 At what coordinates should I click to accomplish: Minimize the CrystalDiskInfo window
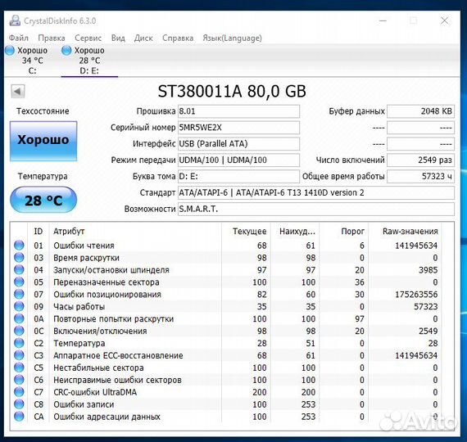[x=383, y=20]
